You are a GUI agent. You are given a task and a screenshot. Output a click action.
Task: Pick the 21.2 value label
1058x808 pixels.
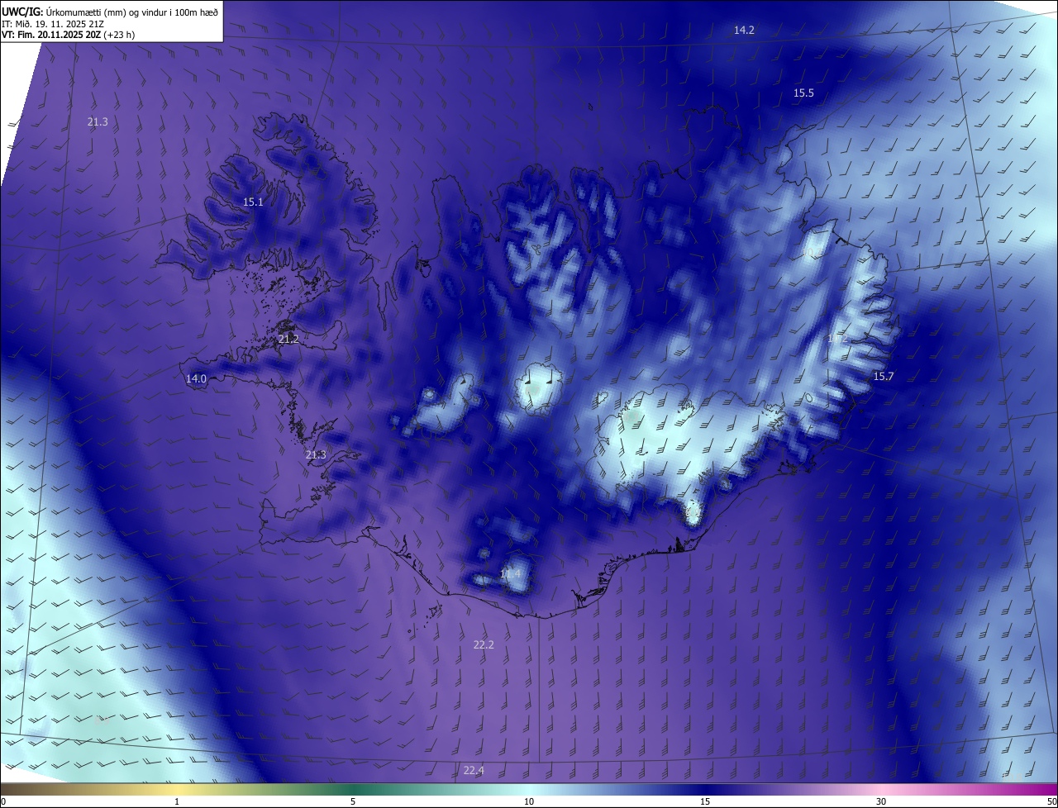[288, 340]
